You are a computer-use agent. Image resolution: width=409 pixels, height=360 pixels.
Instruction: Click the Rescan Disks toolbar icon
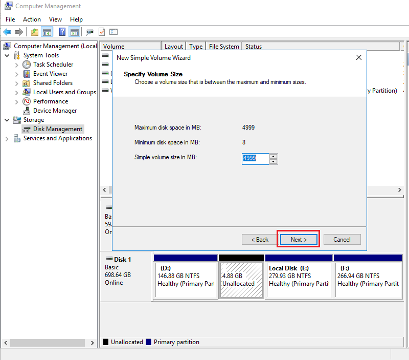click(x=89, y=32)
